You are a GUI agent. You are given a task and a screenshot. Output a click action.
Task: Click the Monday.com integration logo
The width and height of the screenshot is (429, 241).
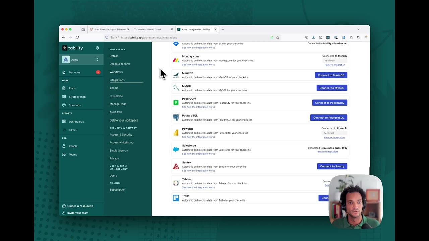(176, 60)
